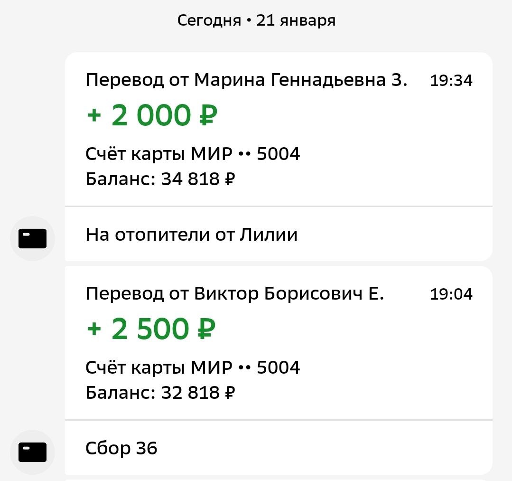Tap "Счёт карты МИР •• 5004" under Виктор's transfer

pyautogui.click(x=193, y=368)
